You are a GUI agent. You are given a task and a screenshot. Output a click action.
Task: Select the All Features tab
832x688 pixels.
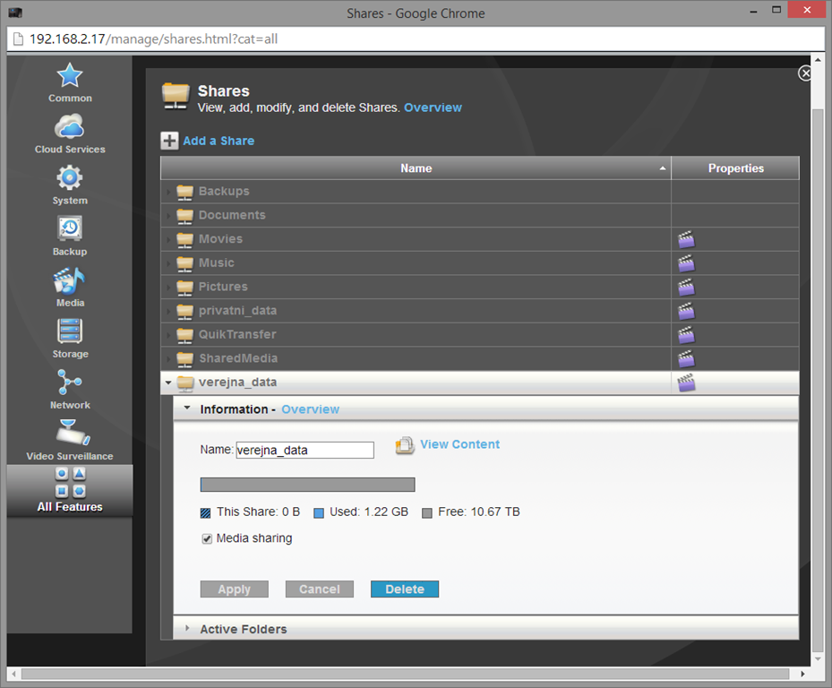pos(70,490)
